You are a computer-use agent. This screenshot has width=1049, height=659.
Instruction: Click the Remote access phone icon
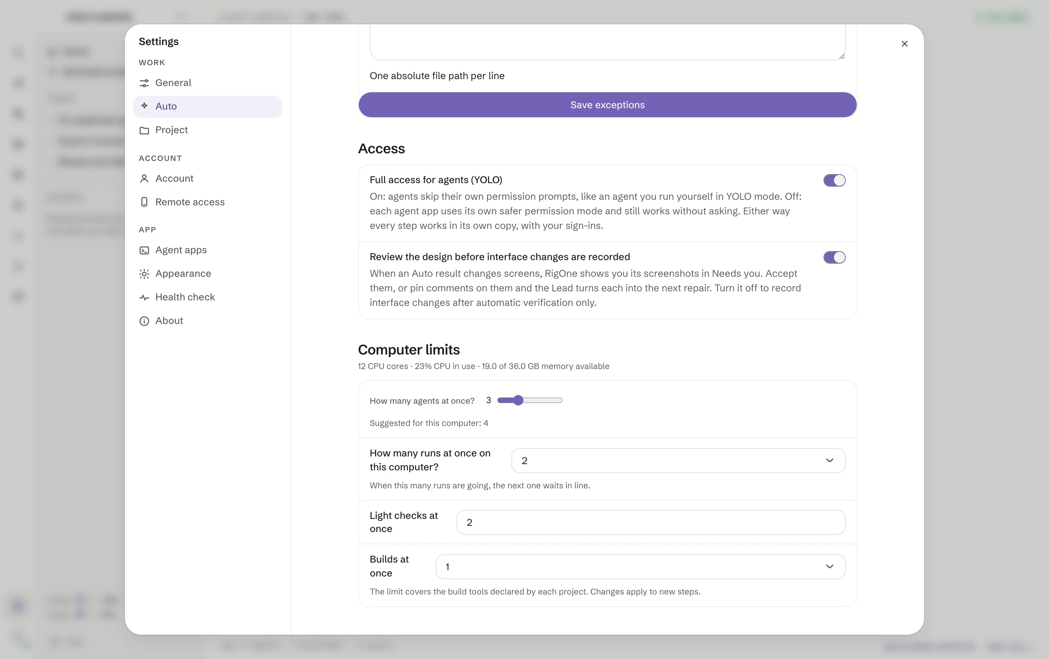click(144, 202)
